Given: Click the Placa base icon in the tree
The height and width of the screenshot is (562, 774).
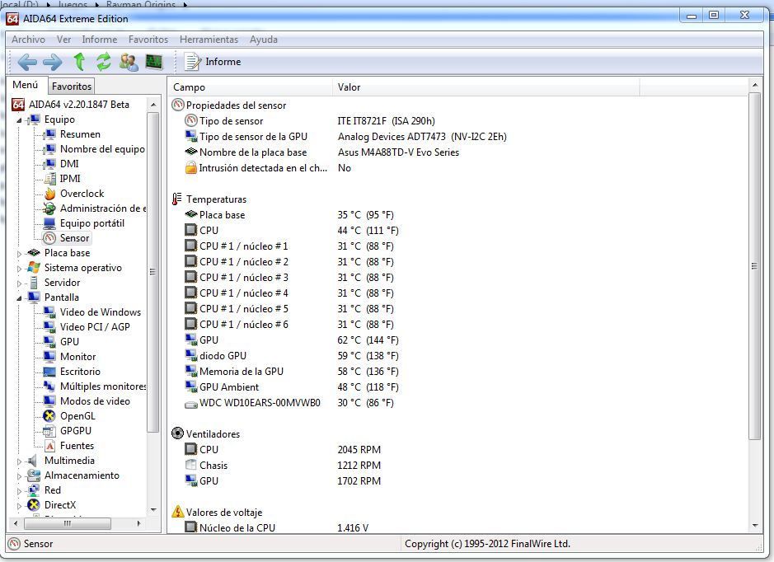Looking at the screenshot, I should coord(34,253).
